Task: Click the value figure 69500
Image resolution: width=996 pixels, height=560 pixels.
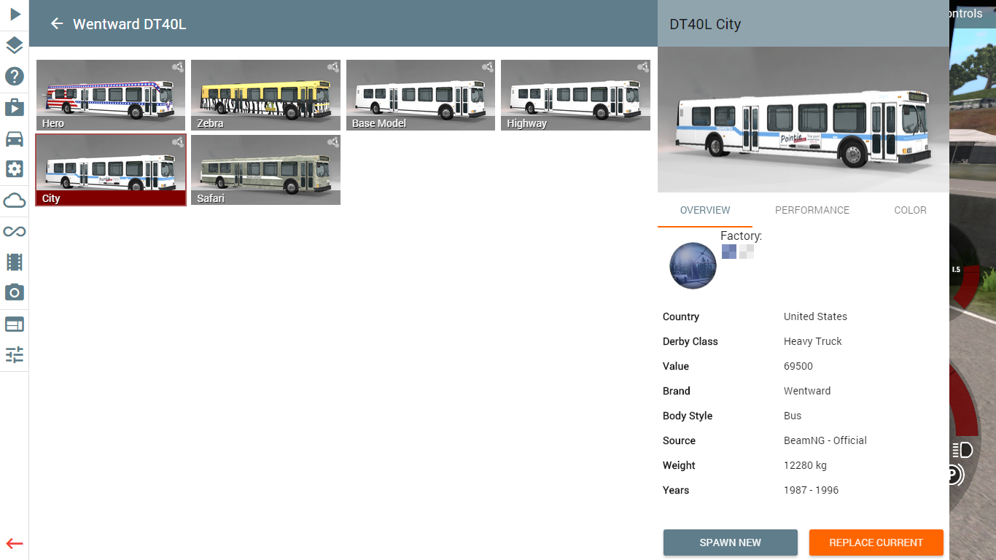Action: [x=798, y=366]
